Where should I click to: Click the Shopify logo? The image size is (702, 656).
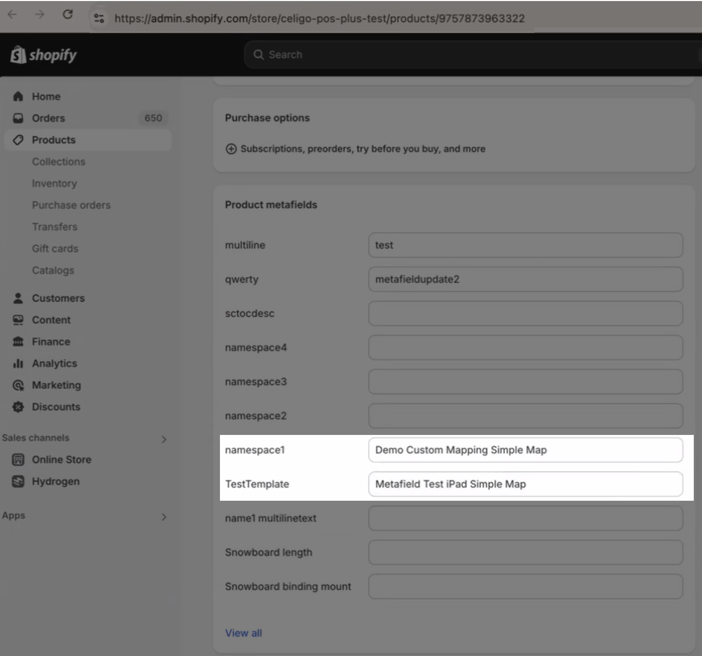tap(44, 54)
